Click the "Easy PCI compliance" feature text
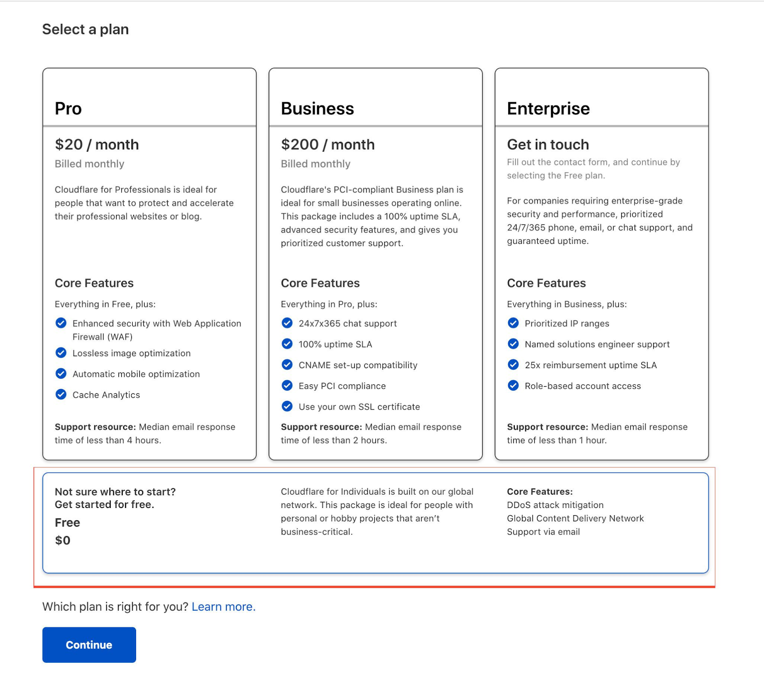Image resolution: width=764 pixels, height=677 pixels. click(x=342, y=386)
